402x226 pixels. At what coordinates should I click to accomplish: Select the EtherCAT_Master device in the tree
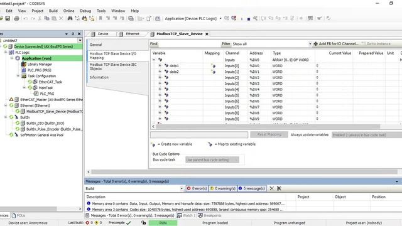click(x=52, y=100)
